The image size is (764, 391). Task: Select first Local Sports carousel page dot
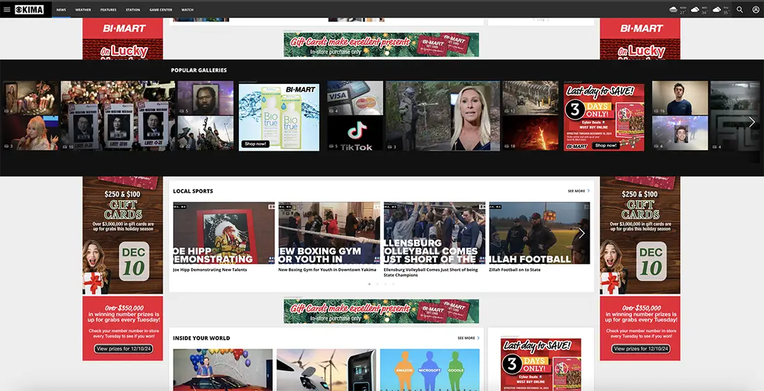click(x=369, y=284)
